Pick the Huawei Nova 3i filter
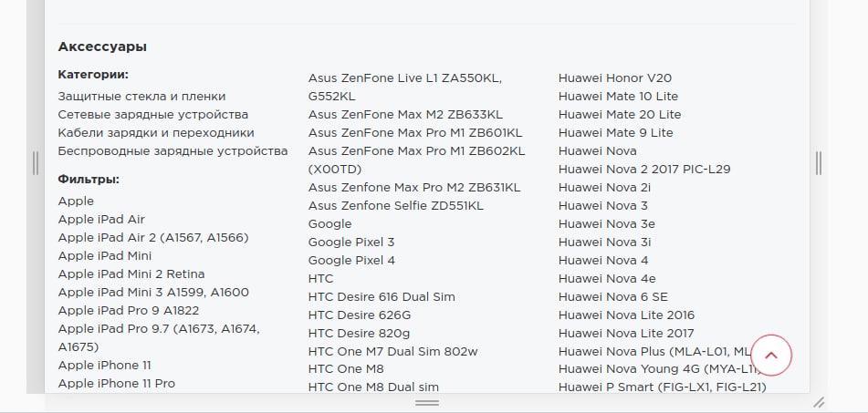The width and height of the screenshot is (868, 413). pos(605,243)
